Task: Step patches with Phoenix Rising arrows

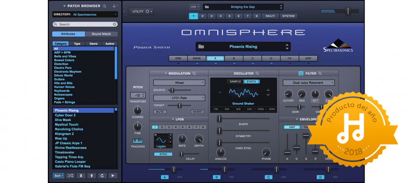Action: 287,47
